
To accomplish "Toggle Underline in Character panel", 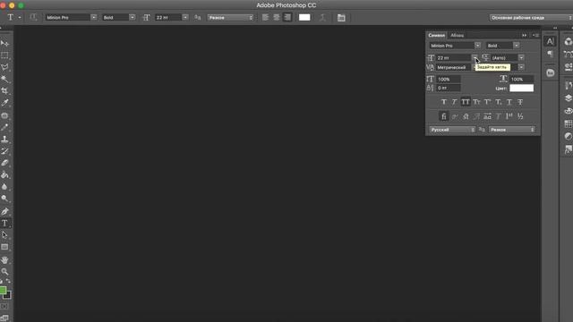I will click(509, 102).
